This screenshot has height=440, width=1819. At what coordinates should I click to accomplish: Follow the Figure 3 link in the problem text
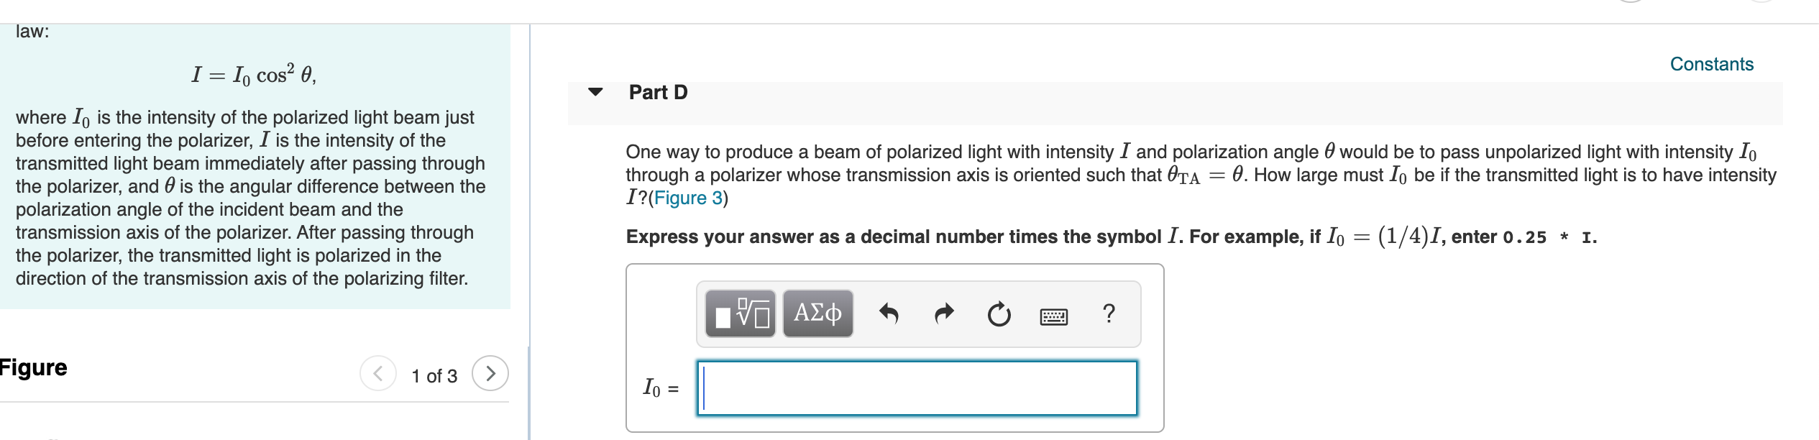(687, 199)
